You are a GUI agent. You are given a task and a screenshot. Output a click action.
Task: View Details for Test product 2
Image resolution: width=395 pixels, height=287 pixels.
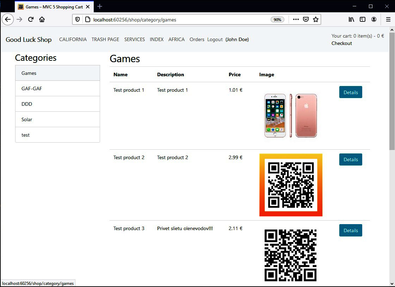point(351,159)
